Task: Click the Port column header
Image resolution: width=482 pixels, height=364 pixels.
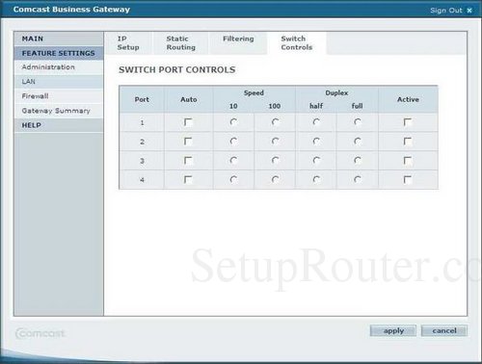Action: coord(142,99)
